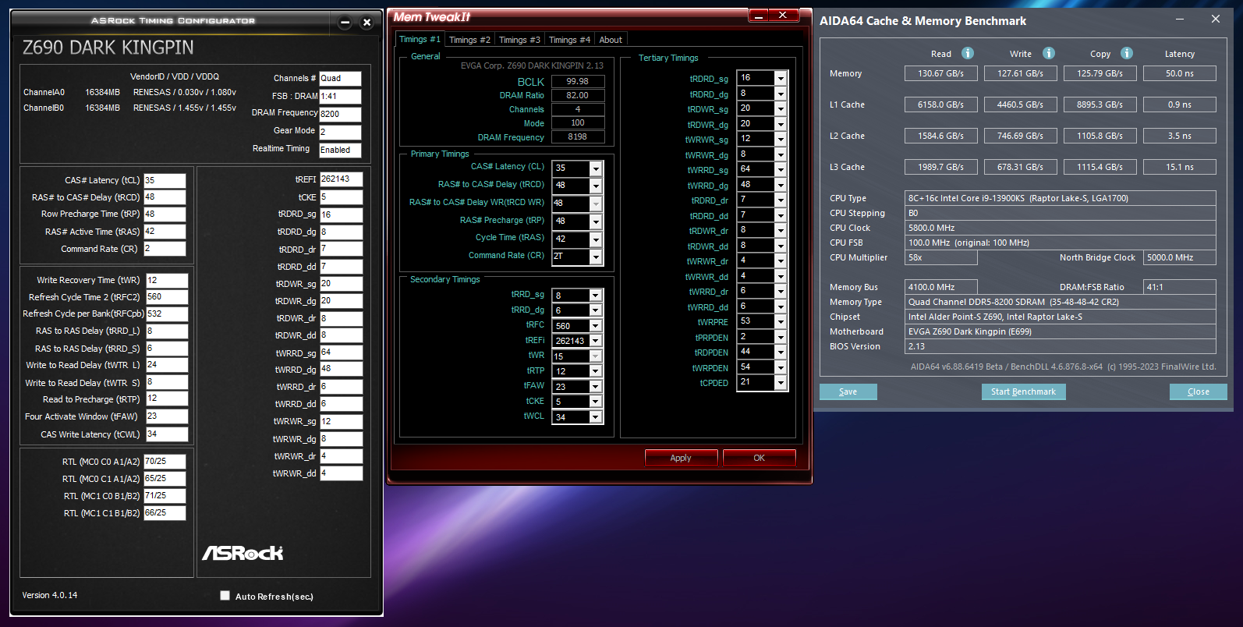The height and width of the screenshot is (627, 1243).
Task: Click the BCLK value 99.98 in Mem TweakIt
Action: click(x=578, y=81)
